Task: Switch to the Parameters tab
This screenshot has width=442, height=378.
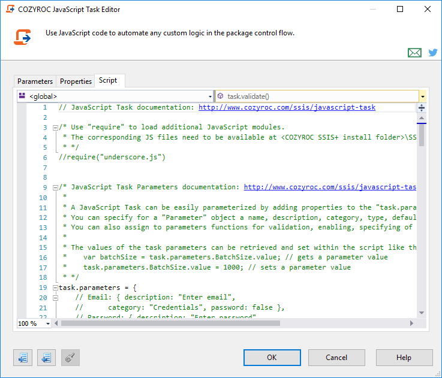Action: [x=35, y=81]
